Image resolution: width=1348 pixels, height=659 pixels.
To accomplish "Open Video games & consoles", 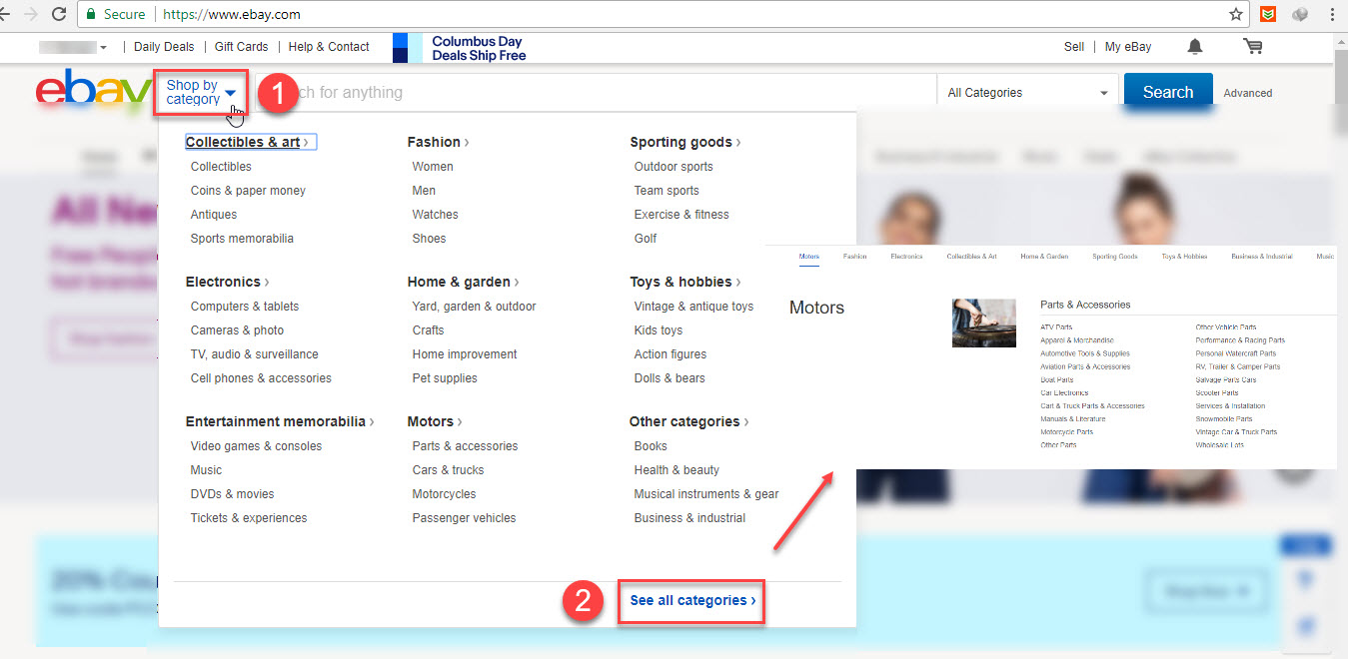I will (256, 446).
